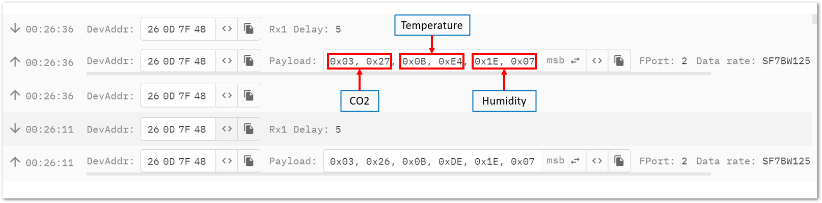This screenshot has height=203, width=822.
Task: Click the DevAddr value in 00:26:11 downlink row
Action: [x=177, y=129]
